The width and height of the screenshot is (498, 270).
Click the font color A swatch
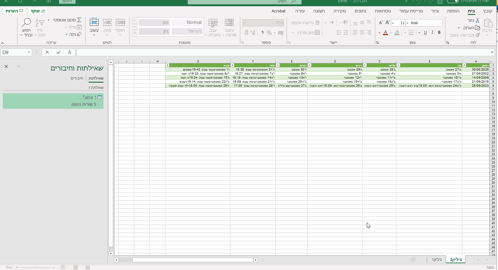(385, 33)
